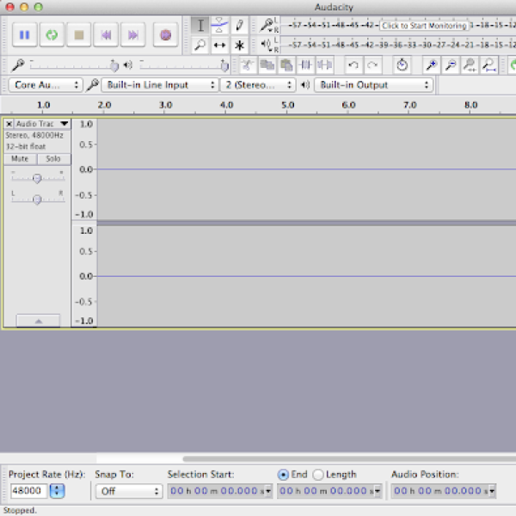
Task: Skip to End of track
Action: (x=133, y=34)
